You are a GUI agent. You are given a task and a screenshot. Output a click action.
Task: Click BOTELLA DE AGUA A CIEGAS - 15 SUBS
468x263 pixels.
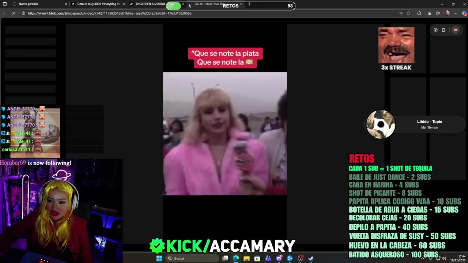tap(404, 210)
